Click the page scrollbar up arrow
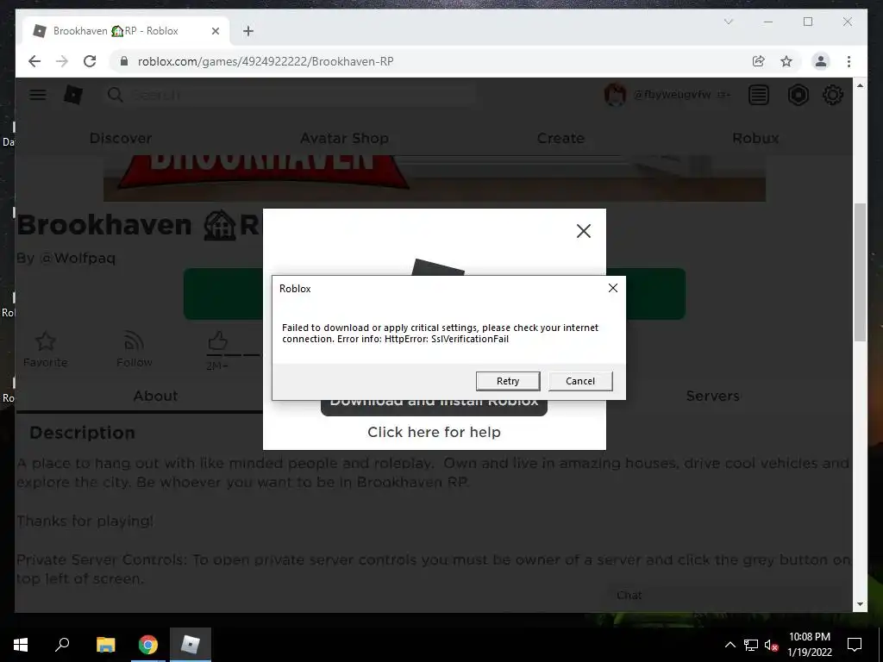Screen dimensions: 883x662 860,85
